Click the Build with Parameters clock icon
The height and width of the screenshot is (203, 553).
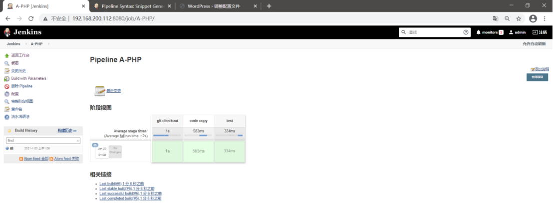6,79
